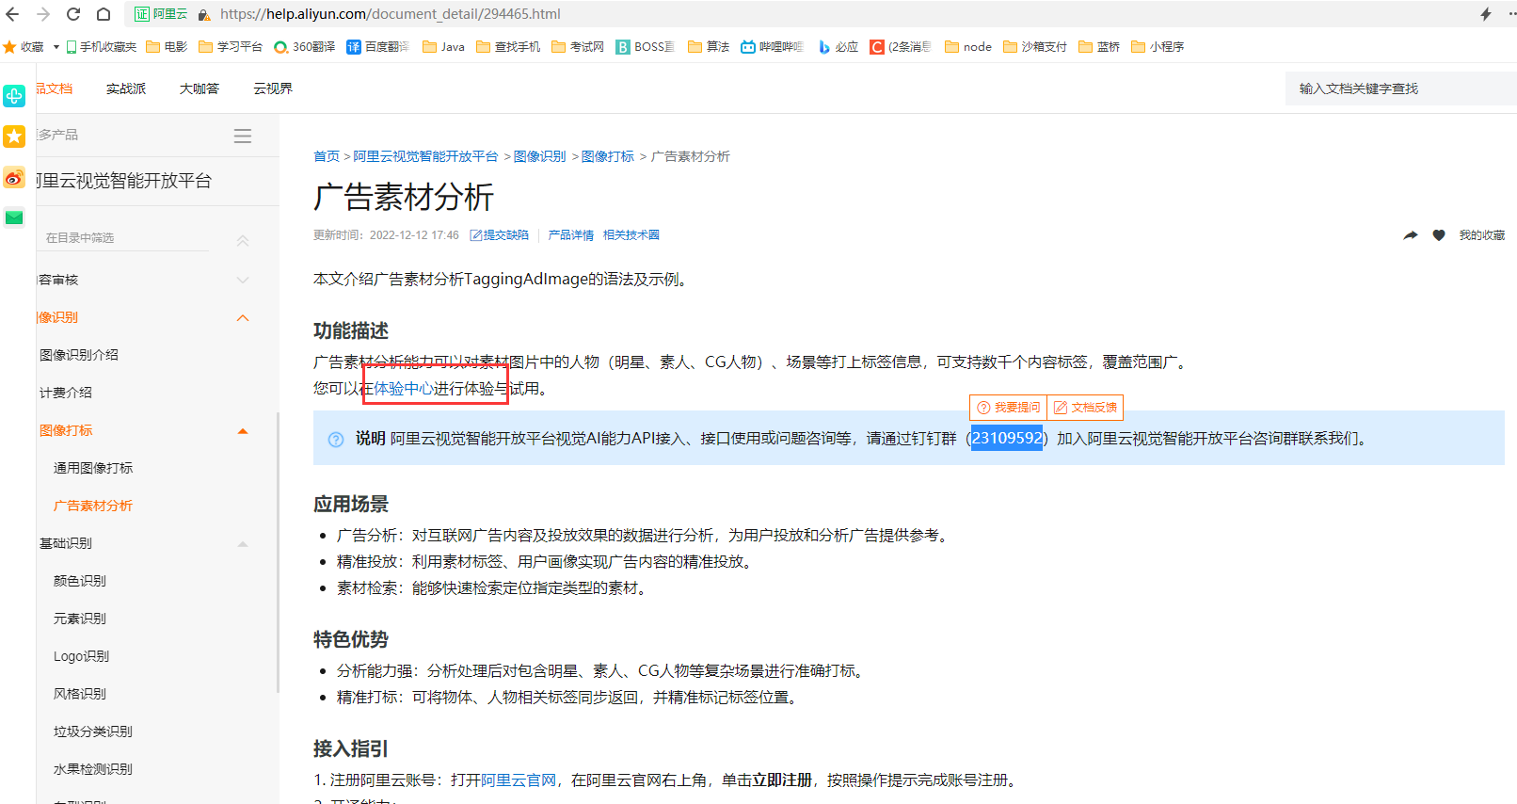The height and width of the screenshot is (804, 1517).
Task: Open the 查找手机 bookmark folder
Action: tap(508, 46)
